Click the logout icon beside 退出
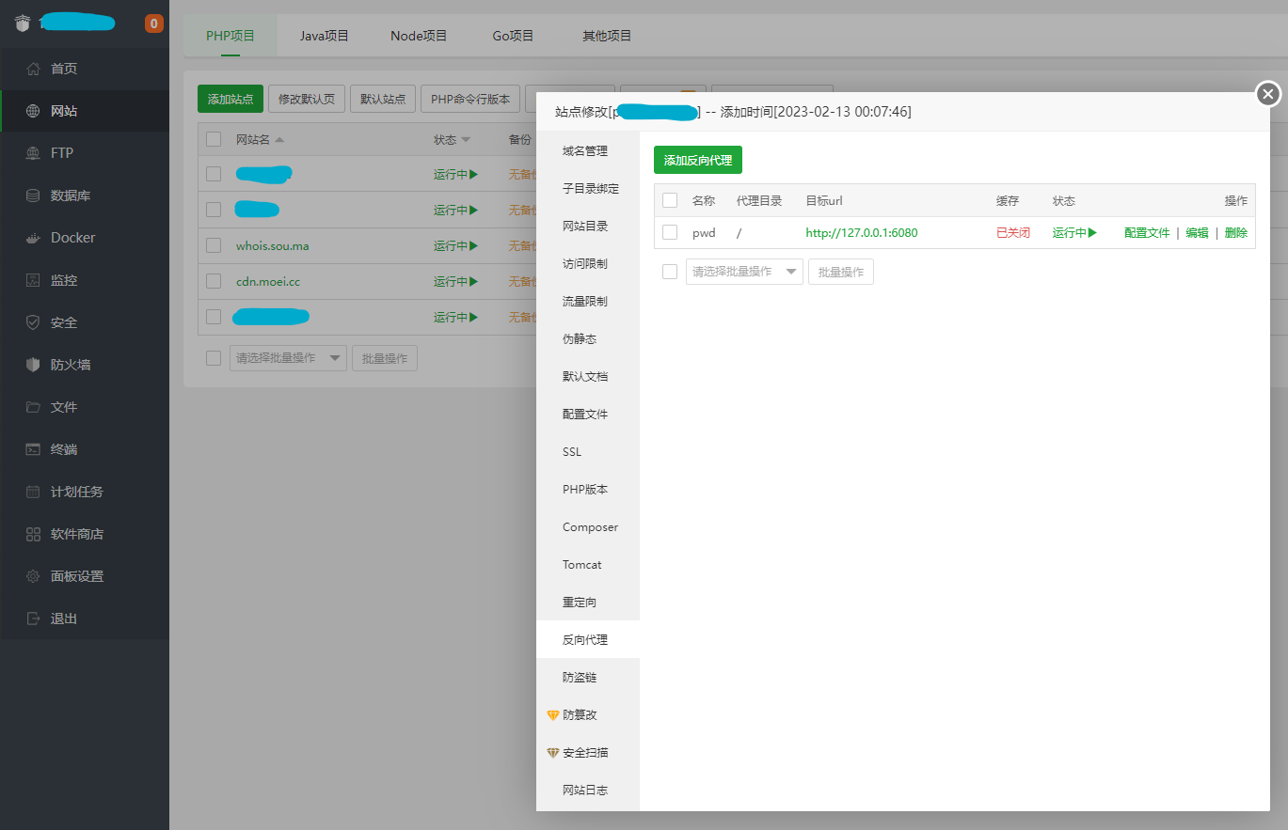 point(34,619)
